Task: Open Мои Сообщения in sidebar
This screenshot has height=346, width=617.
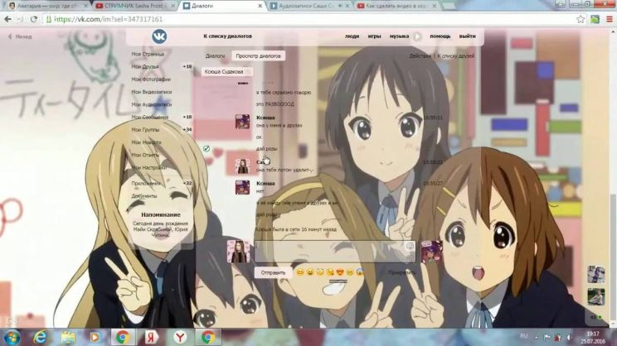Action: tap(150, 117)
